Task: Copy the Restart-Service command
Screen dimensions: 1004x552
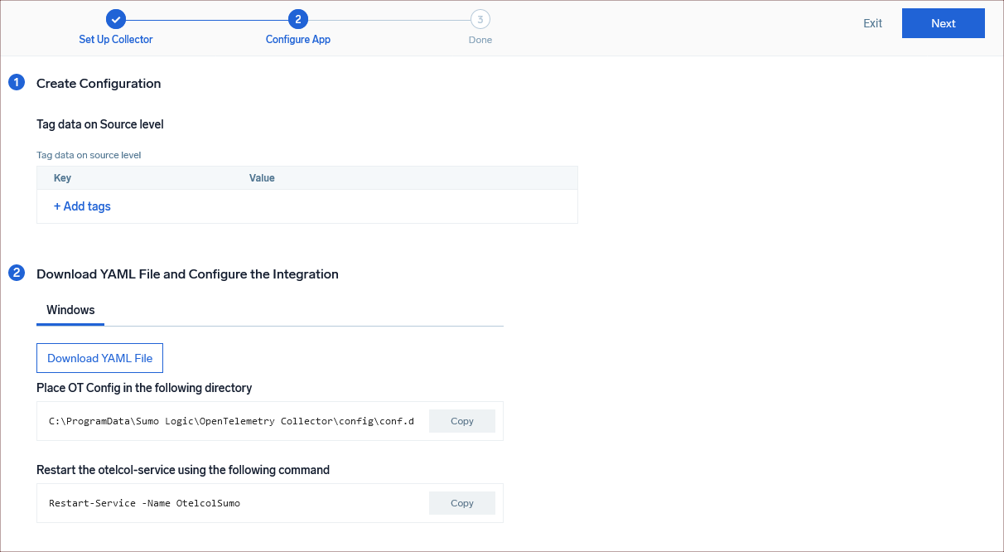Action: click(461, 502)
